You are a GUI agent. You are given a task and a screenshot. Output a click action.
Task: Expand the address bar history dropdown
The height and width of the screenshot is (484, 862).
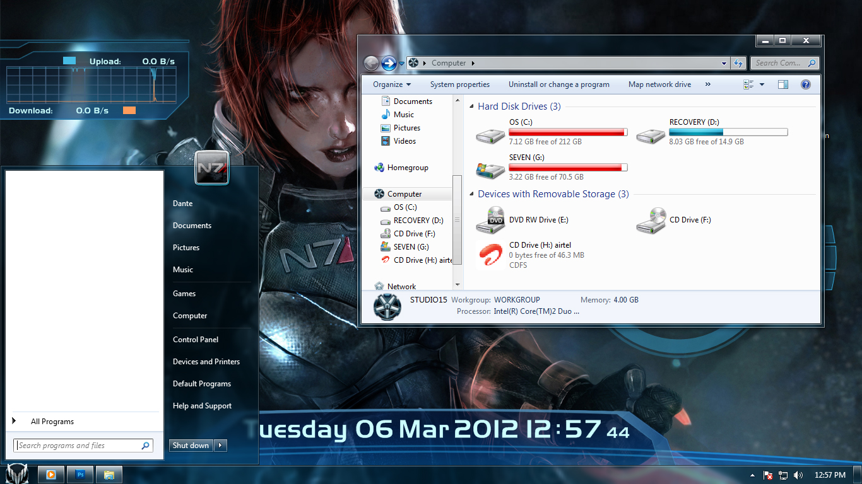pos(724,63)
